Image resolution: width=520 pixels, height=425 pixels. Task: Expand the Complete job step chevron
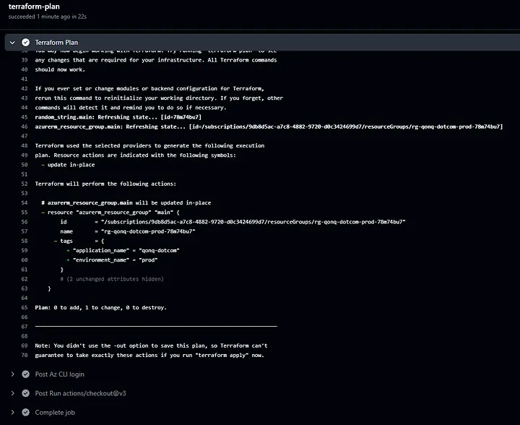(x=12, y=413)
